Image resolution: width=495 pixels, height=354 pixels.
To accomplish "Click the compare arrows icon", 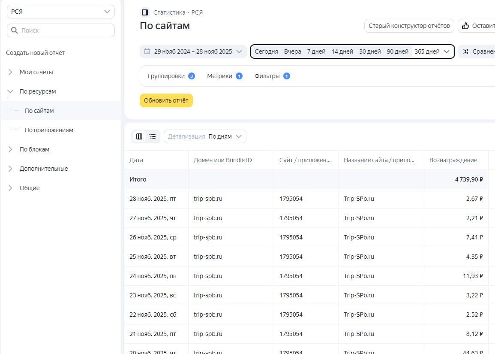I will click(x=466, y=51).
